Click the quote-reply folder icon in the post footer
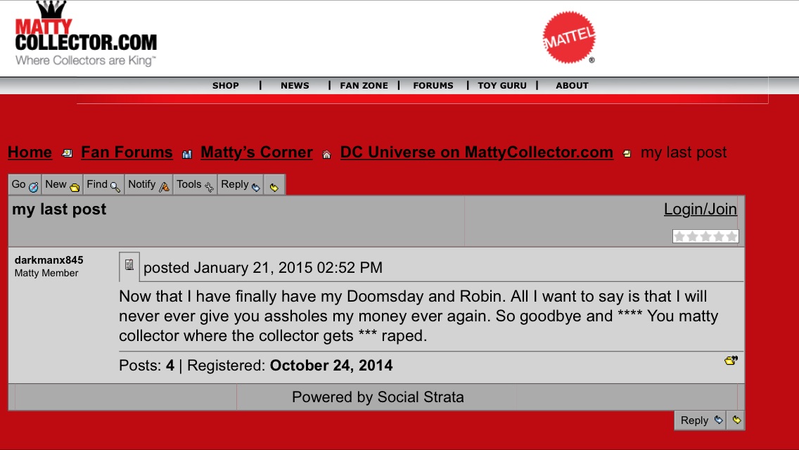The image size is (799, 450). [x=731, y=360]
